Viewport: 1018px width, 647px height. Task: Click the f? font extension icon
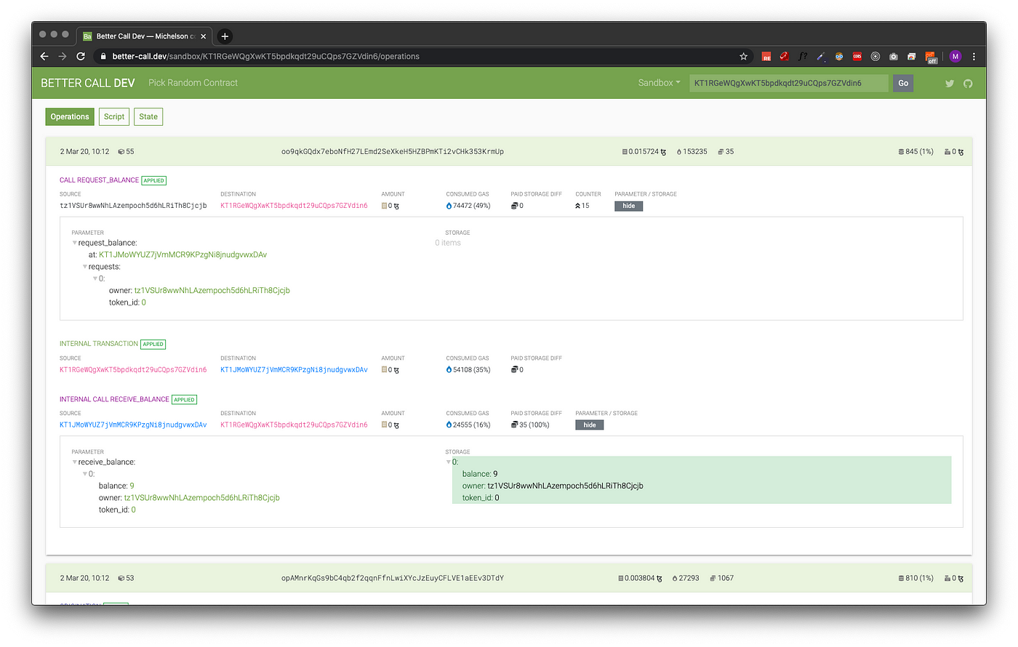pos(803,56)
